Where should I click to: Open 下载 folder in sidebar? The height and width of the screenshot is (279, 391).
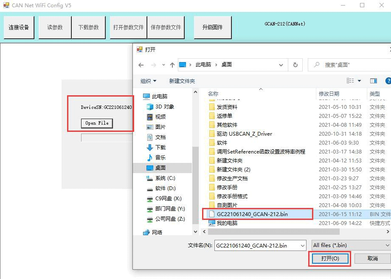click(x=160, y=148)
